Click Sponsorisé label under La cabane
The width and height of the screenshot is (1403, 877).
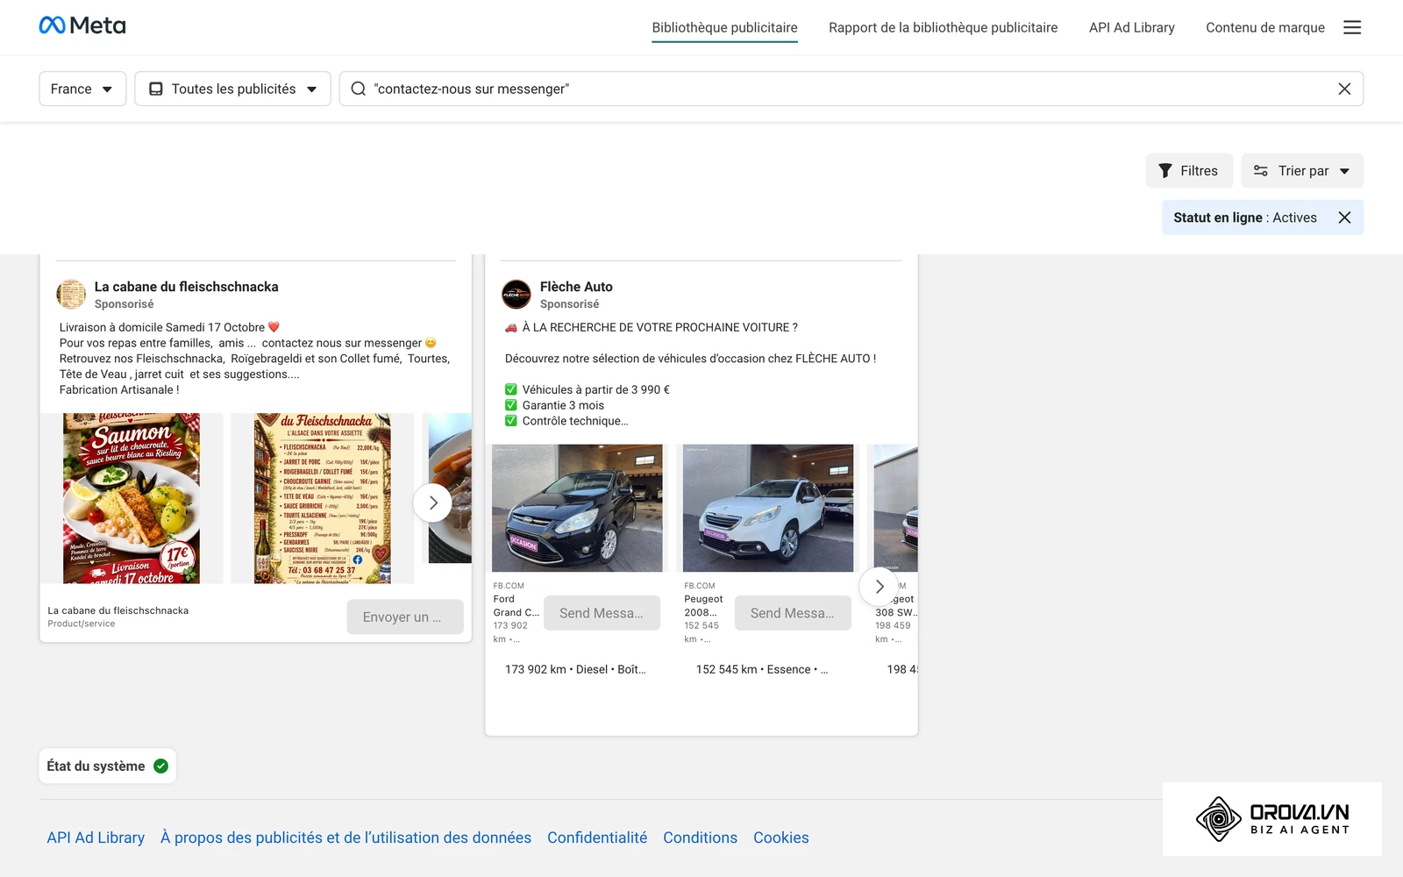pyautogui.click(x=124, y=304)
